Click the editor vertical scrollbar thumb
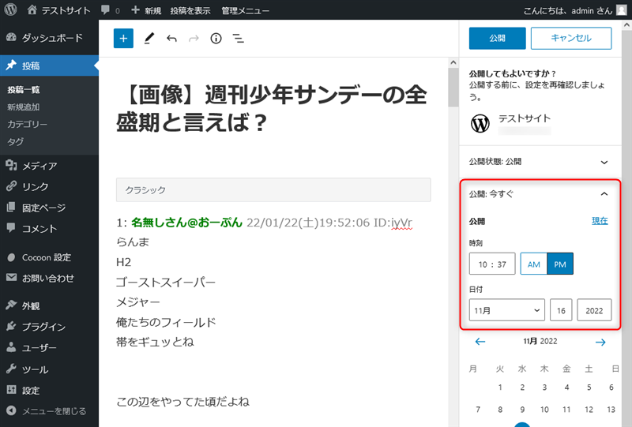 [x=453, y=87]
